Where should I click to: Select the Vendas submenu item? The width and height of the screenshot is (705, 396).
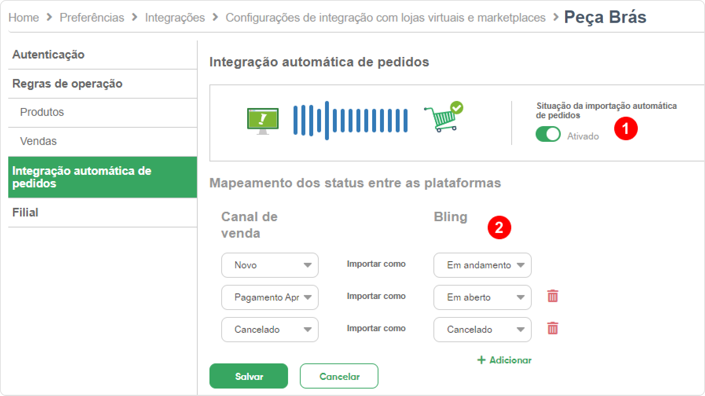tap(103, 141)
